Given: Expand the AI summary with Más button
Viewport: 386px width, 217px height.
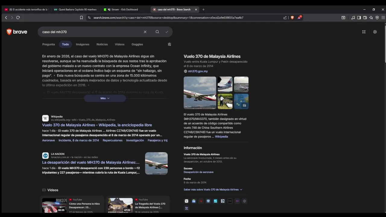Looking at the screenshot, I should (x=105, y=98).
